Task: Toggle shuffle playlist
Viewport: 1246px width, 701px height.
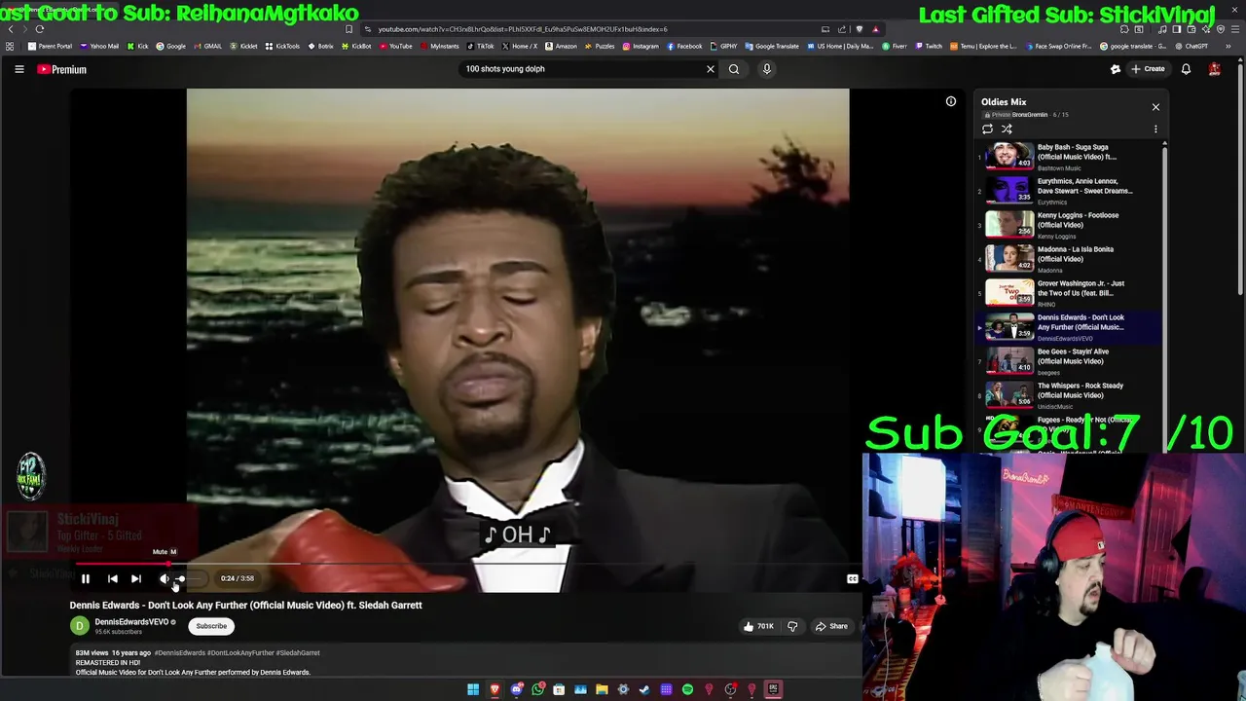Action: (x=1007, y=129)
